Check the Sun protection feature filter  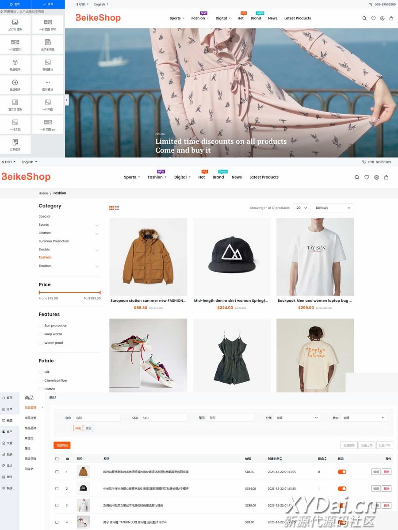click(41, 326)
